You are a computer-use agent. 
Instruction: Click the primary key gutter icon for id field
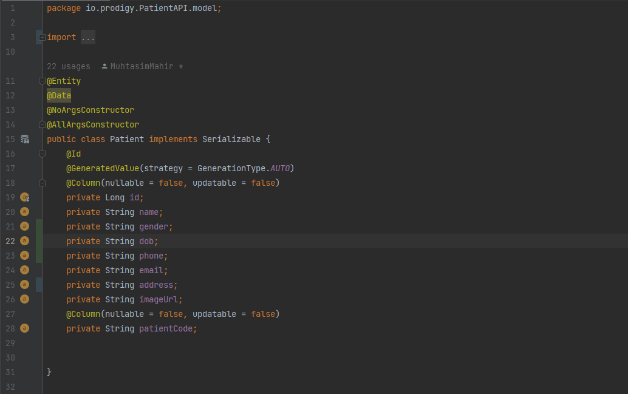[x=25, y=197]
